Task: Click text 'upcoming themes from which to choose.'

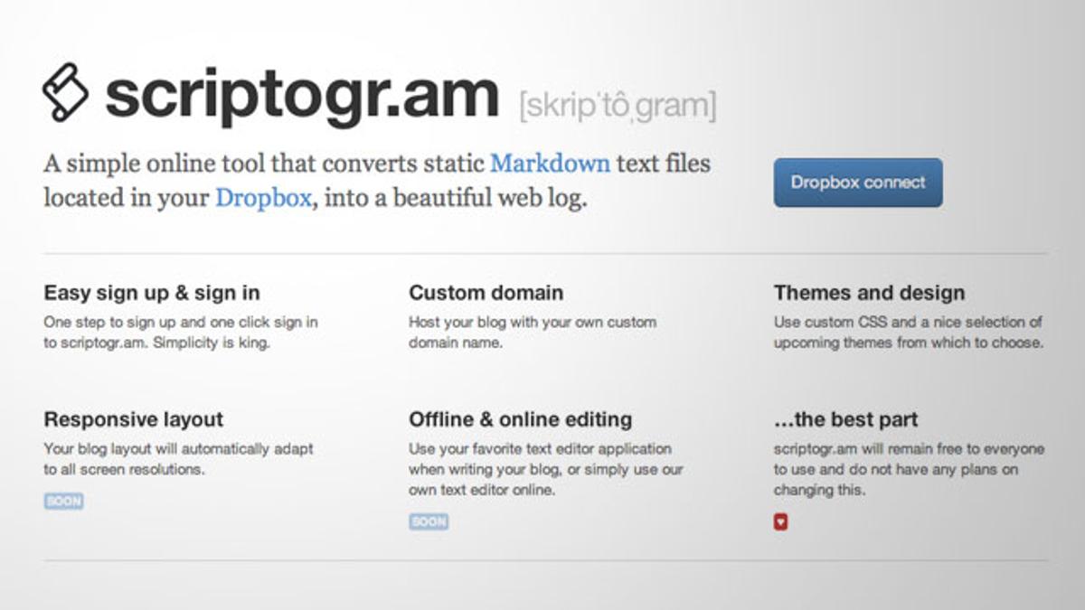Action: 909,343
